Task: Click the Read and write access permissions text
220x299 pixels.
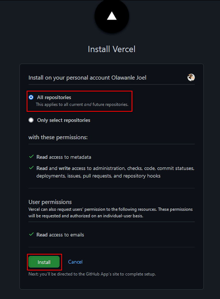Action: click(x=115, y=172)
